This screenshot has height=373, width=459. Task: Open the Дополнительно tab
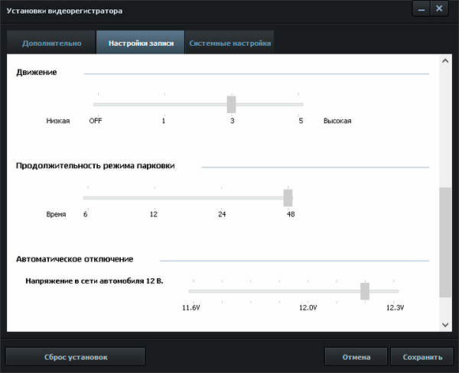click(x=51, y=43)
